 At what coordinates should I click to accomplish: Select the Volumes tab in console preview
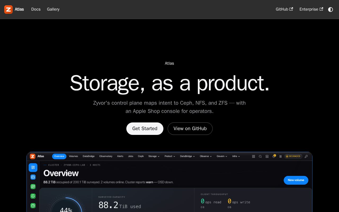tap(73, 156)
